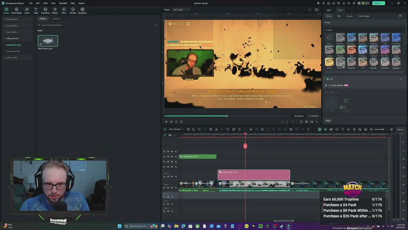This screenshot has height=230, width=408.
Task: Mute the Audio 2 track speaker icon
Action: point(168,204)
